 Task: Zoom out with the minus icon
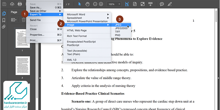[95, 4]
